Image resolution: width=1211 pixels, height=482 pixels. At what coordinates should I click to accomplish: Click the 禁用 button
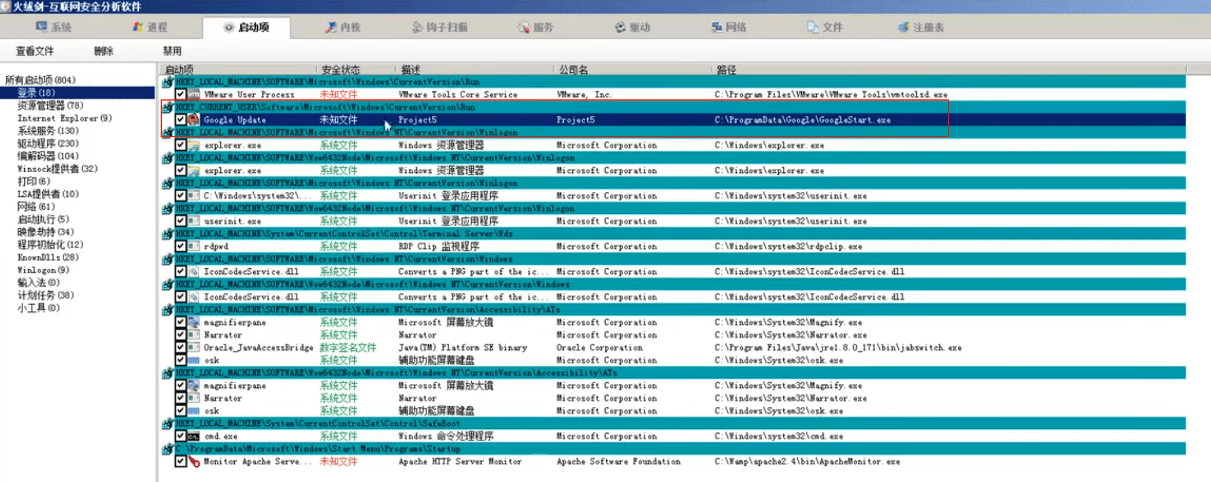tap(172, 51)
